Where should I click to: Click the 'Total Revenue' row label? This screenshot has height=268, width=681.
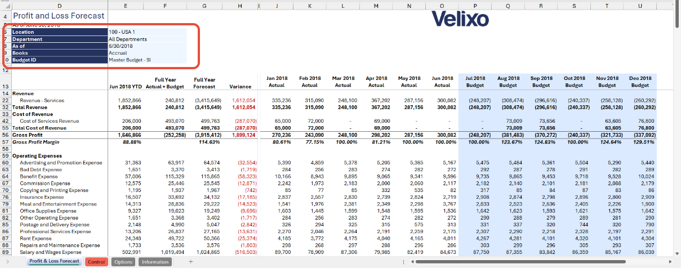tap(30, 107)
